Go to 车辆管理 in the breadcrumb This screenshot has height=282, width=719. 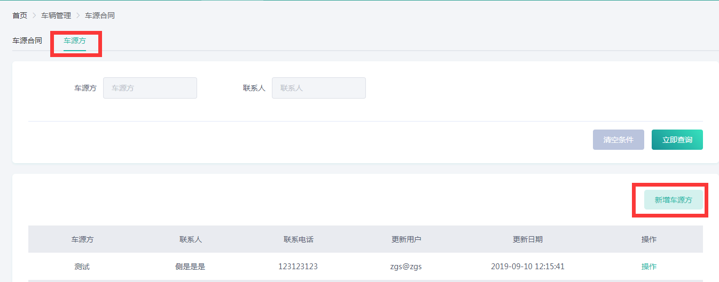pyautogui.click(x=56, y=15)
